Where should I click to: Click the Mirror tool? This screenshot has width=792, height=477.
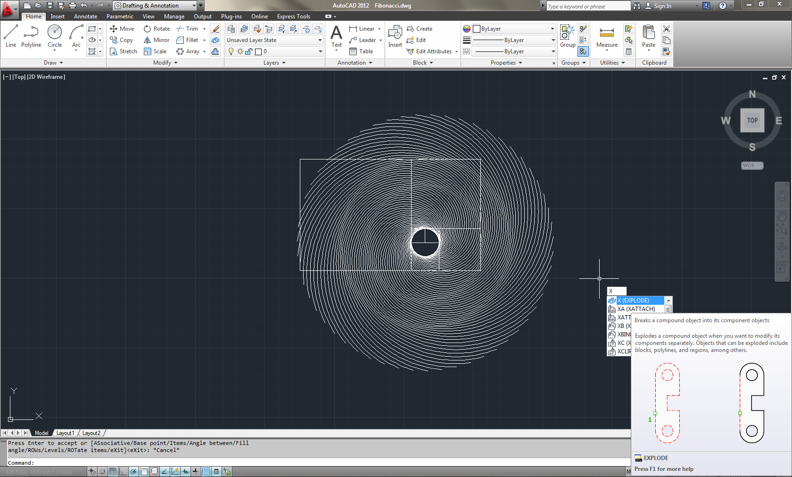[x=157, y=40]
